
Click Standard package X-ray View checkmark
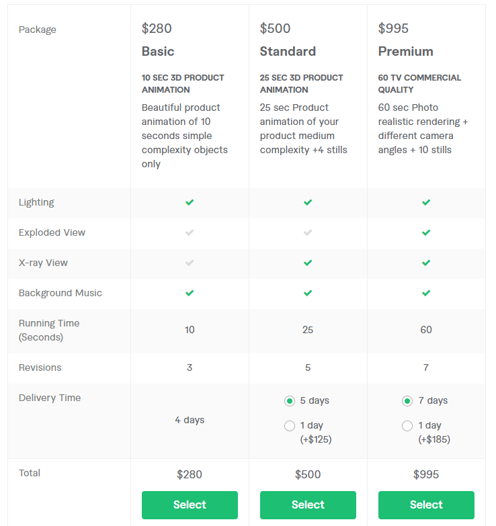(x=308, y=263)
